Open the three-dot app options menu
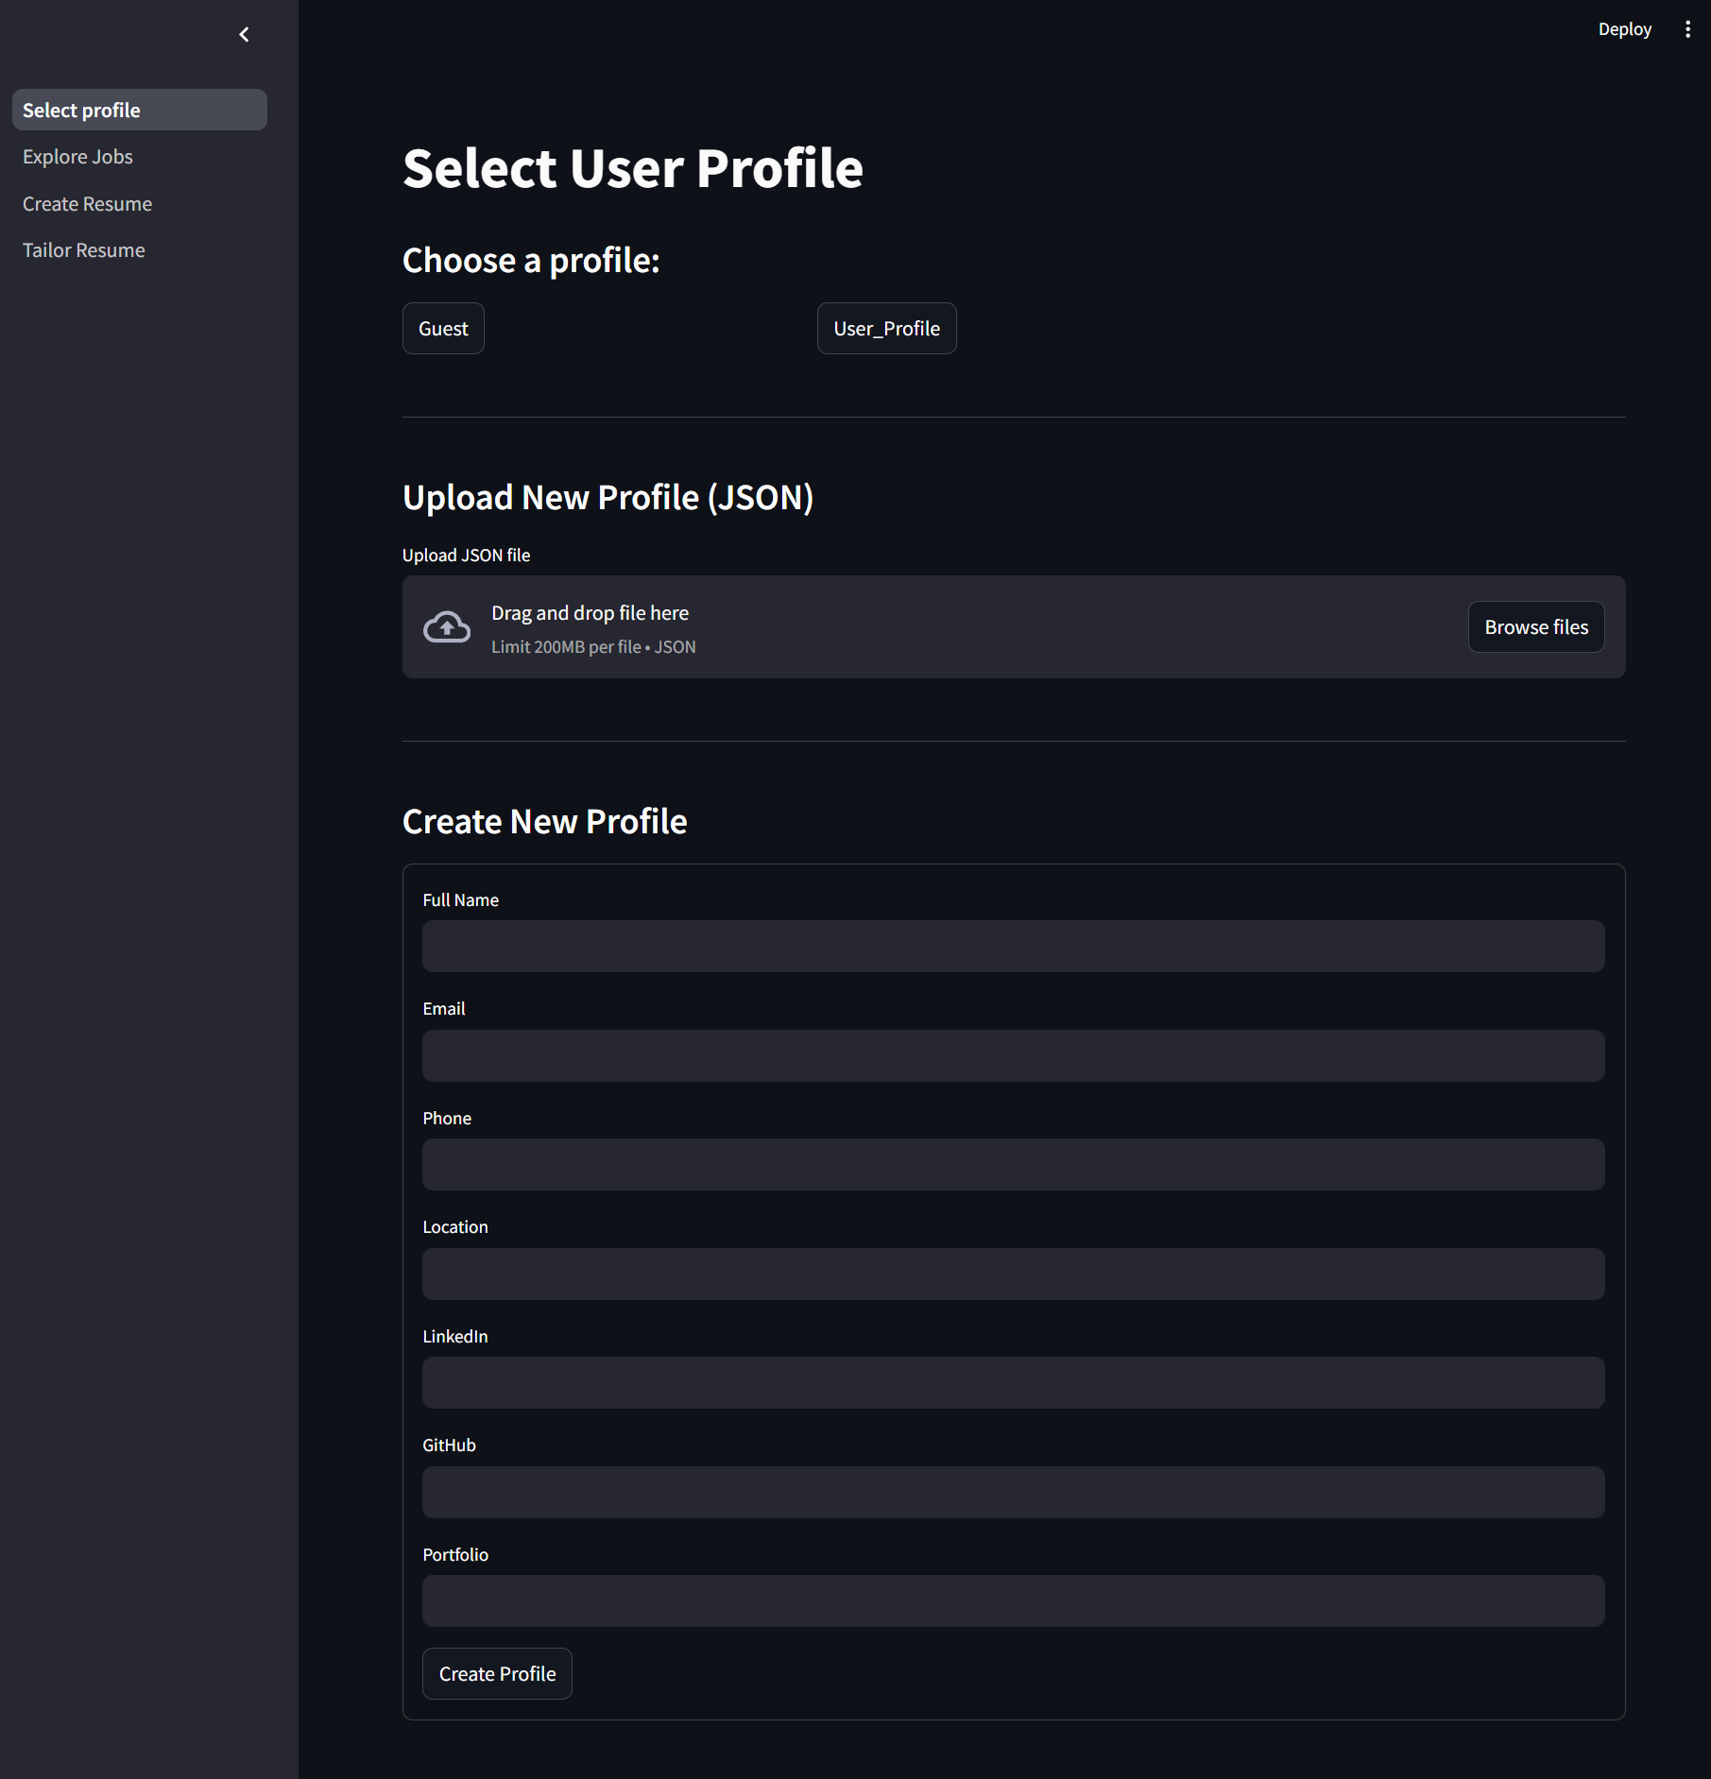This screenshot has width=1711, height=1779. click(x=1687, y=28)
